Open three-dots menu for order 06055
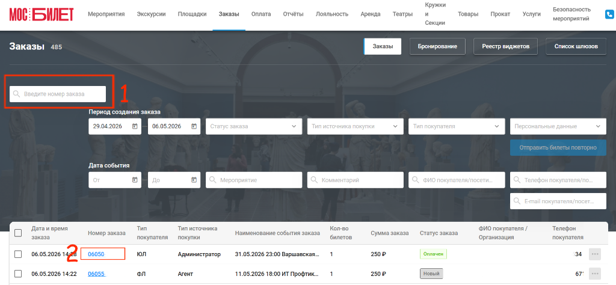The width and height of the screenshot is (616, 285). point(595,274)
